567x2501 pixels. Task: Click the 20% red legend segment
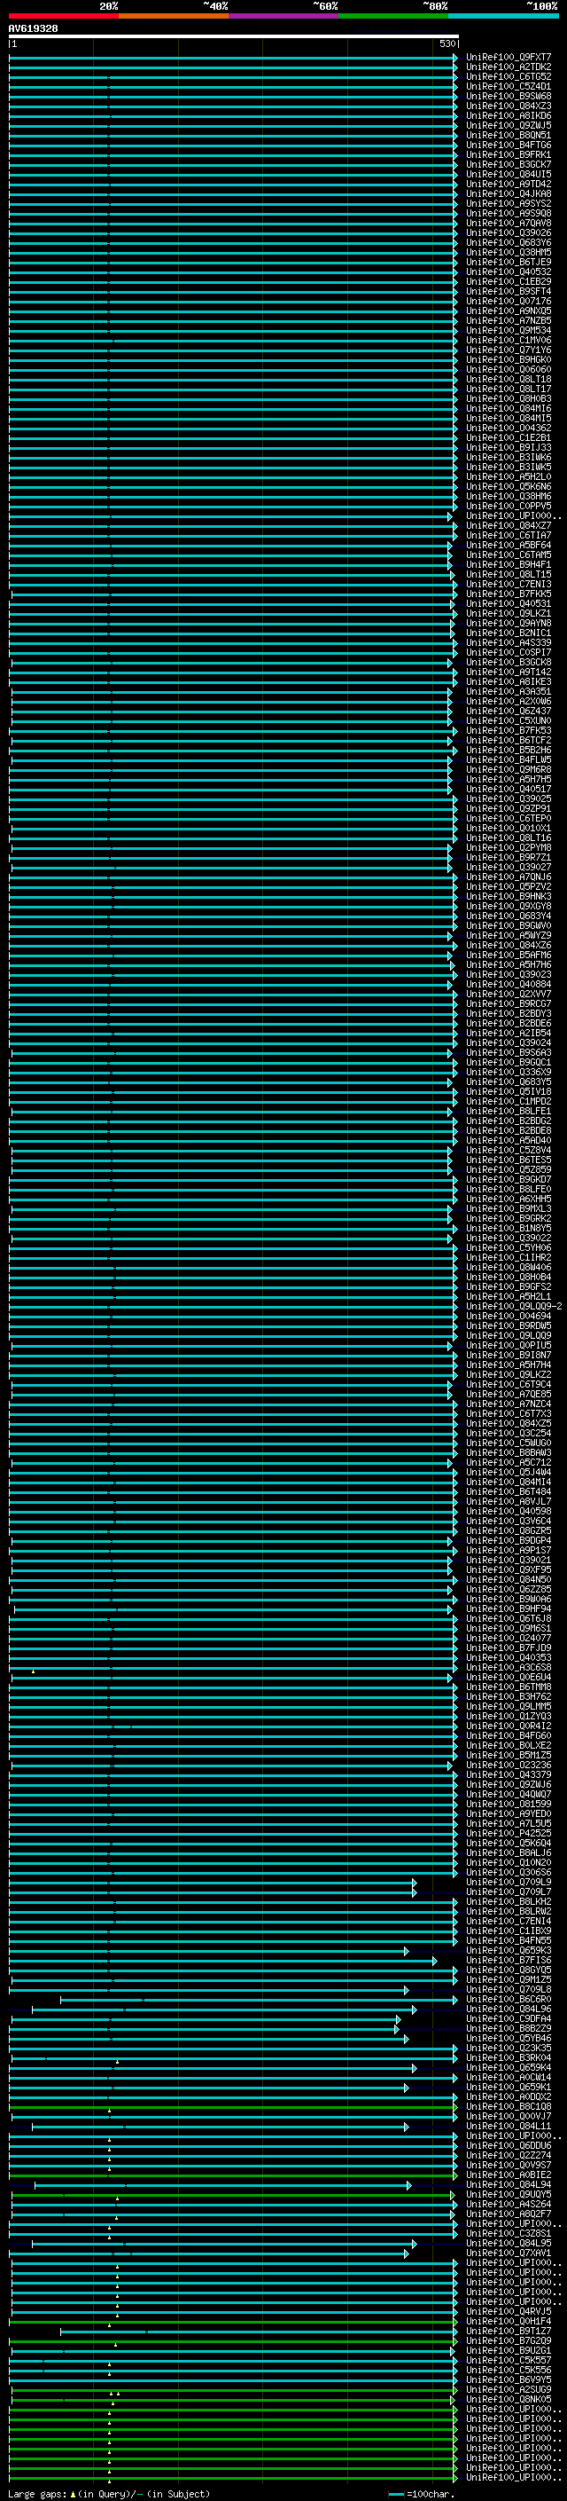(x=63, y=16)
